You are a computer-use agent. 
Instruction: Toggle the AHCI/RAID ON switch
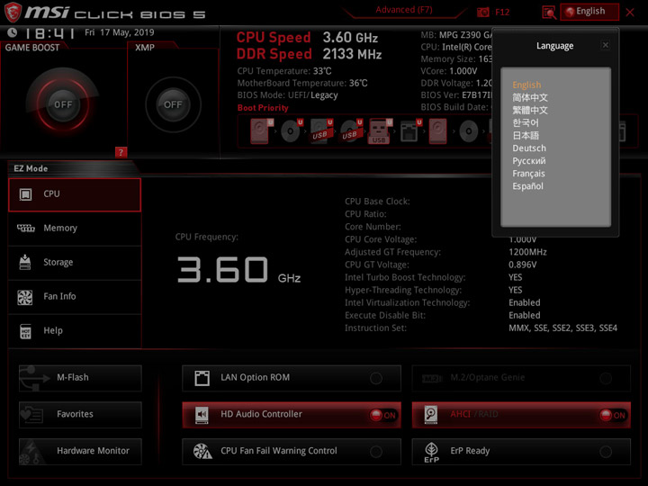pyautogui.click(x=613, y=415)
